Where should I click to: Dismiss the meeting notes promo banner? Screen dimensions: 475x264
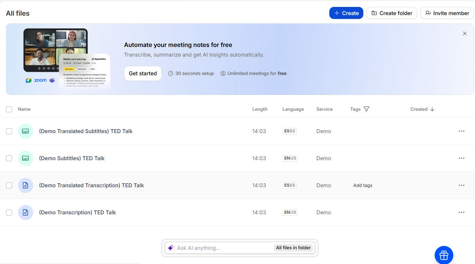point(464,33)
